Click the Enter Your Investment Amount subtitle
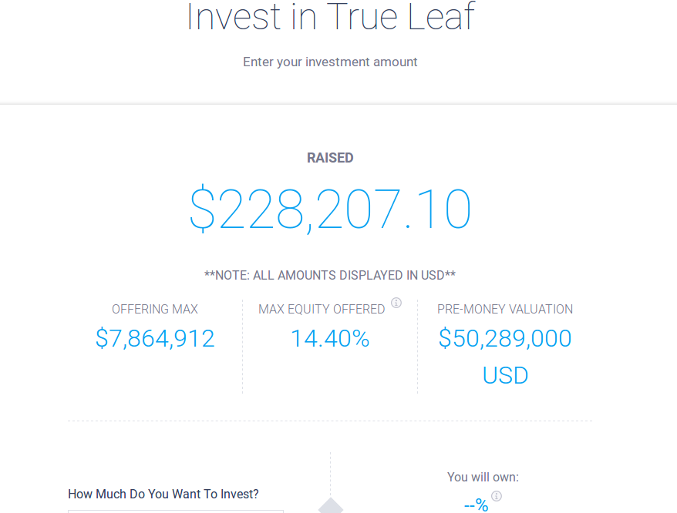Screen dimensions: 677x513 pyautogui.click(x=330, y=62)
